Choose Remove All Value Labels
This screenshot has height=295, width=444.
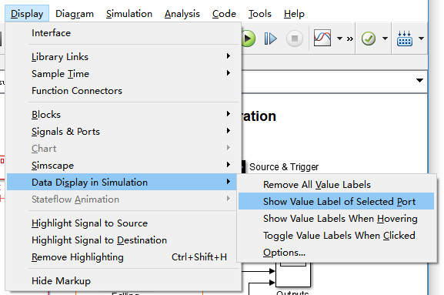pyautogui.click(x=336, y=185)
